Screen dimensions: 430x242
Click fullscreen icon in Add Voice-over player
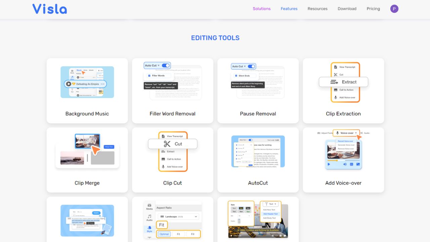tap(358, 164)
